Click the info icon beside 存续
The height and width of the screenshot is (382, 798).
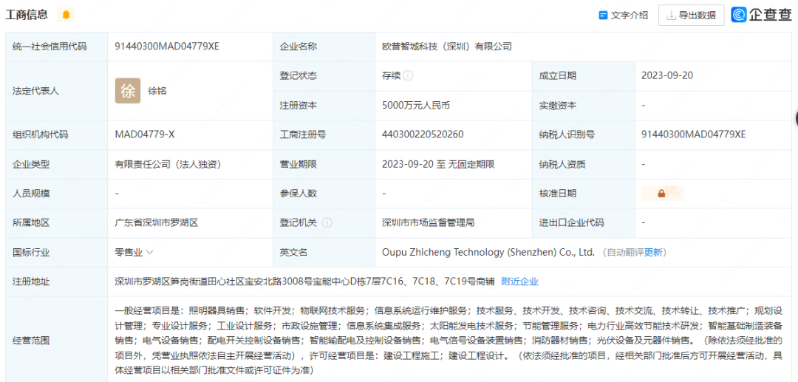pos(408,76)
